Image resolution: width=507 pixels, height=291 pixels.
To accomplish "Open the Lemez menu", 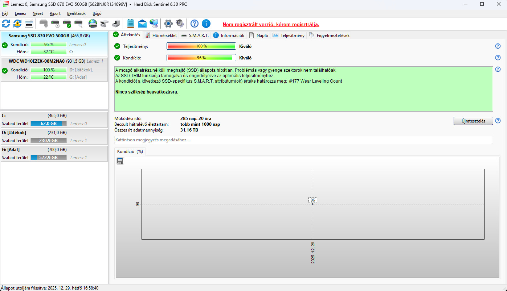I will tap(20, 13).
